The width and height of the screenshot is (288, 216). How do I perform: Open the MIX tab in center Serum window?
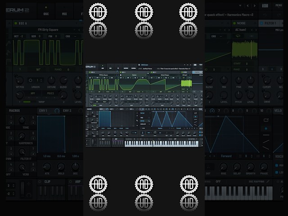click(110, 67)
